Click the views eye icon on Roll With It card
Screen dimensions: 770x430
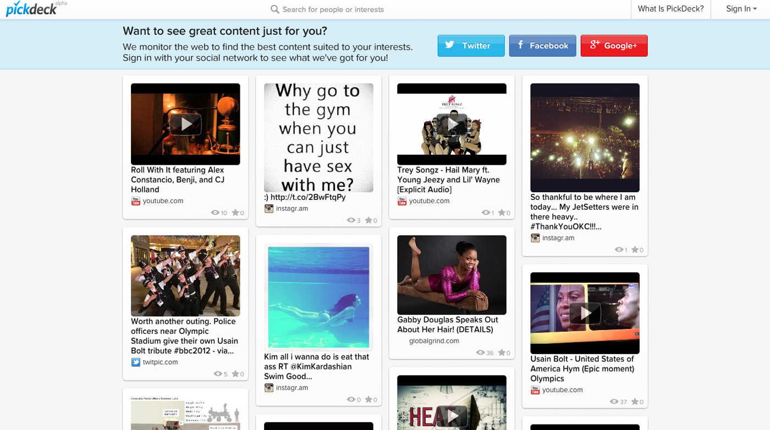point(215,213)
